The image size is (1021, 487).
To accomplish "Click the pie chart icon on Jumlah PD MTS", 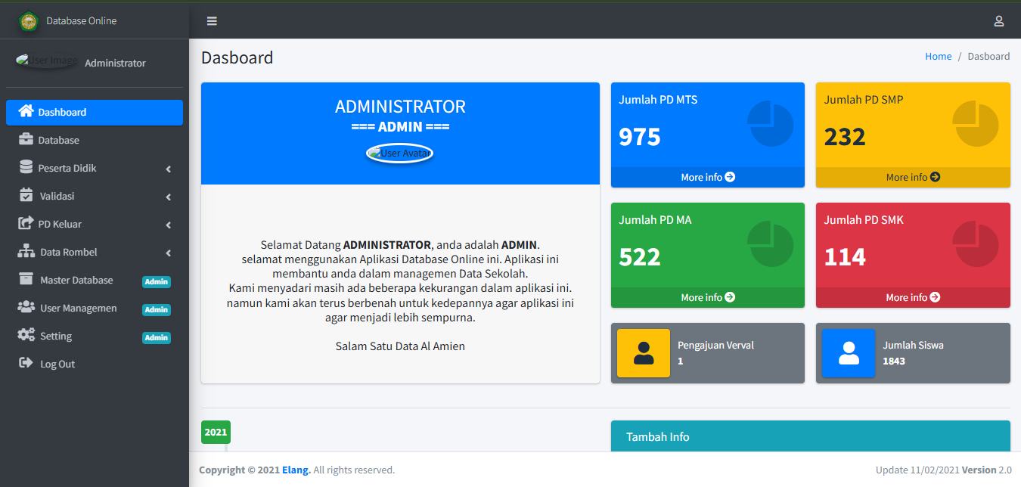I will tap(771, 121).
